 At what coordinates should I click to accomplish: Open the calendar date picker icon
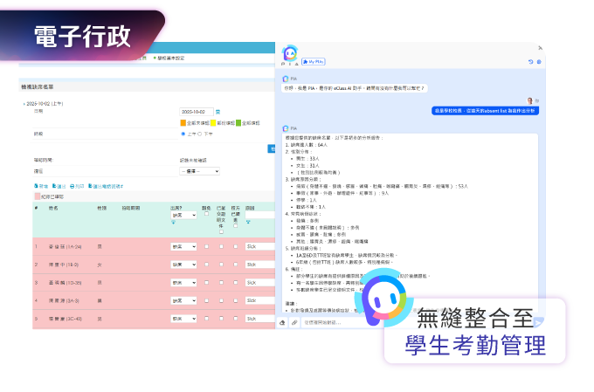(218, 112)
